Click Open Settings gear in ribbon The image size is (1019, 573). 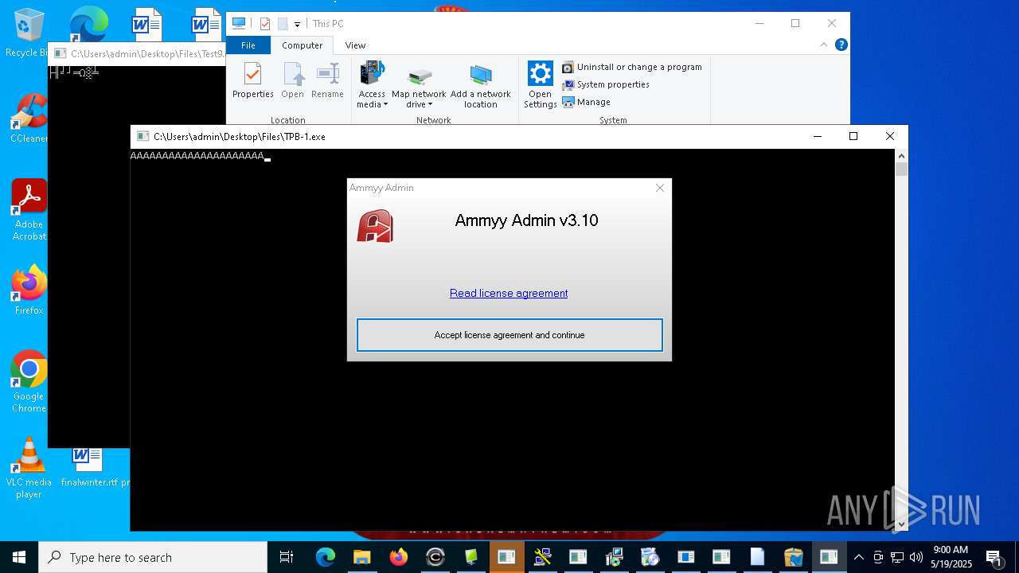[x=540, y=85]
